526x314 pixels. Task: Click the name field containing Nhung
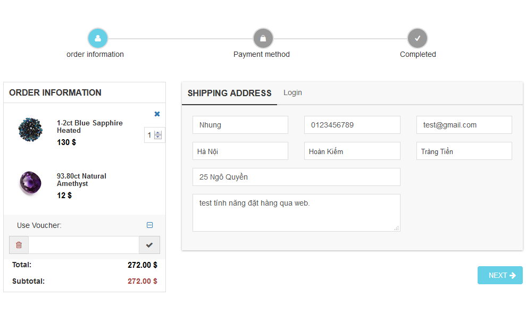240,125
